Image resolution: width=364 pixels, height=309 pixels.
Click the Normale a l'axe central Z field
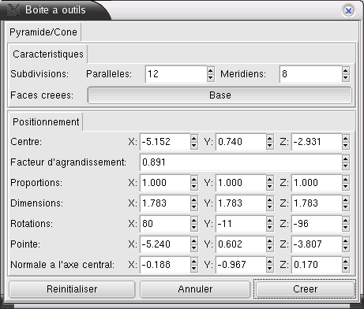coord(317,265)
